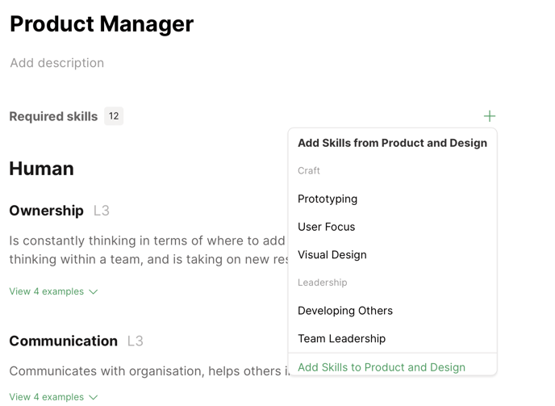This screenshot has height=406, width=555.
Task: Open Add Skills to Product and Design
Action: coord(381,367)
